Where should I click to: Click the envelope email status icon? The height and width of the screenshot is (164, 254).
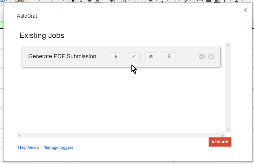202,57
